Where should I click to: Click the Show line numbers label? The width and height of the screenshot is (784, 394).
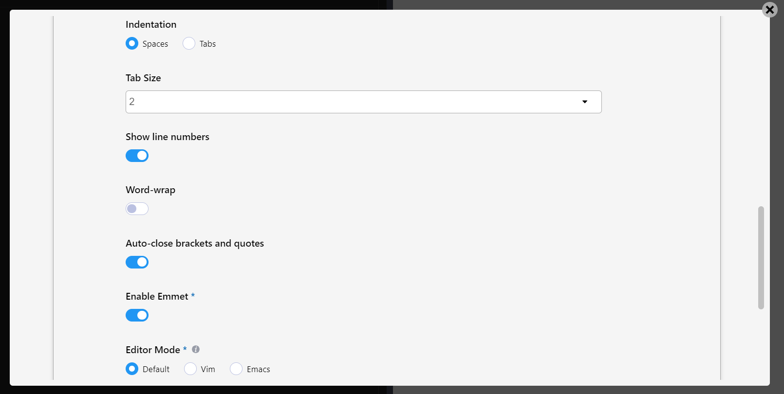click(168, 137)
